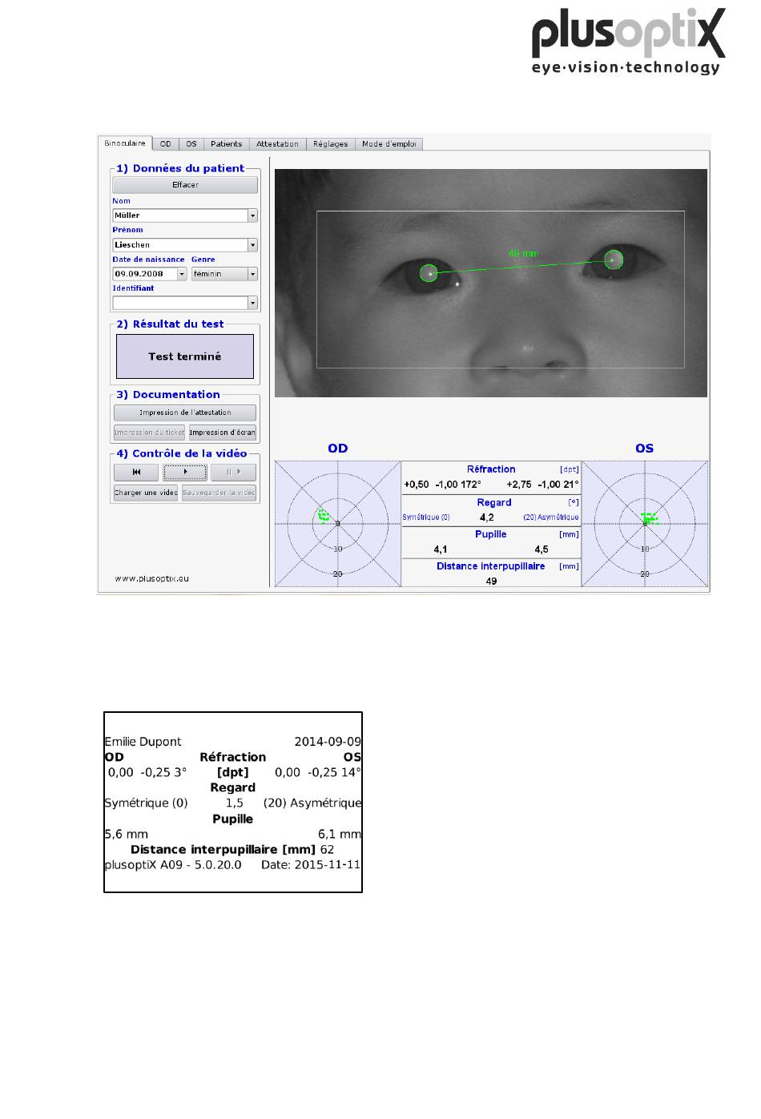
Task: Click the left-eye pupil circle in camera image
Action: pos(614,259)
